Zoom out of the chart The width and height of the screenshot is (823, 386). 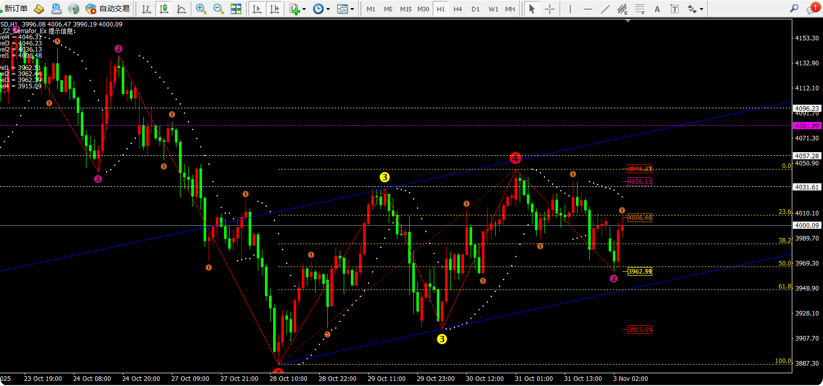(x=218, y=9)
